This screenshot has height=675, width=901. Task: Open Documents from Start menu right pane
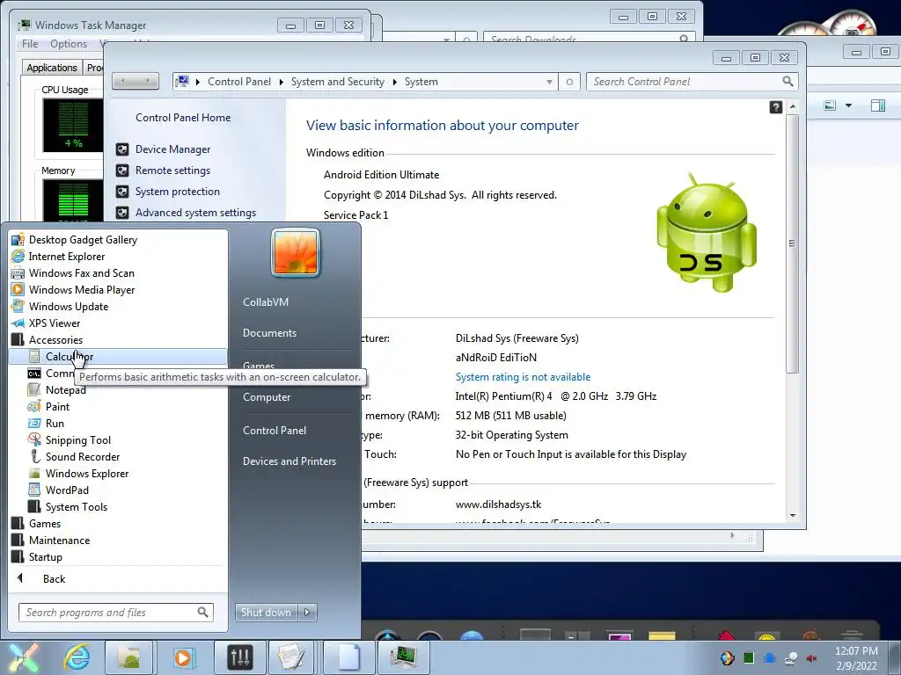pyautogui.click(x=269, y=333)
